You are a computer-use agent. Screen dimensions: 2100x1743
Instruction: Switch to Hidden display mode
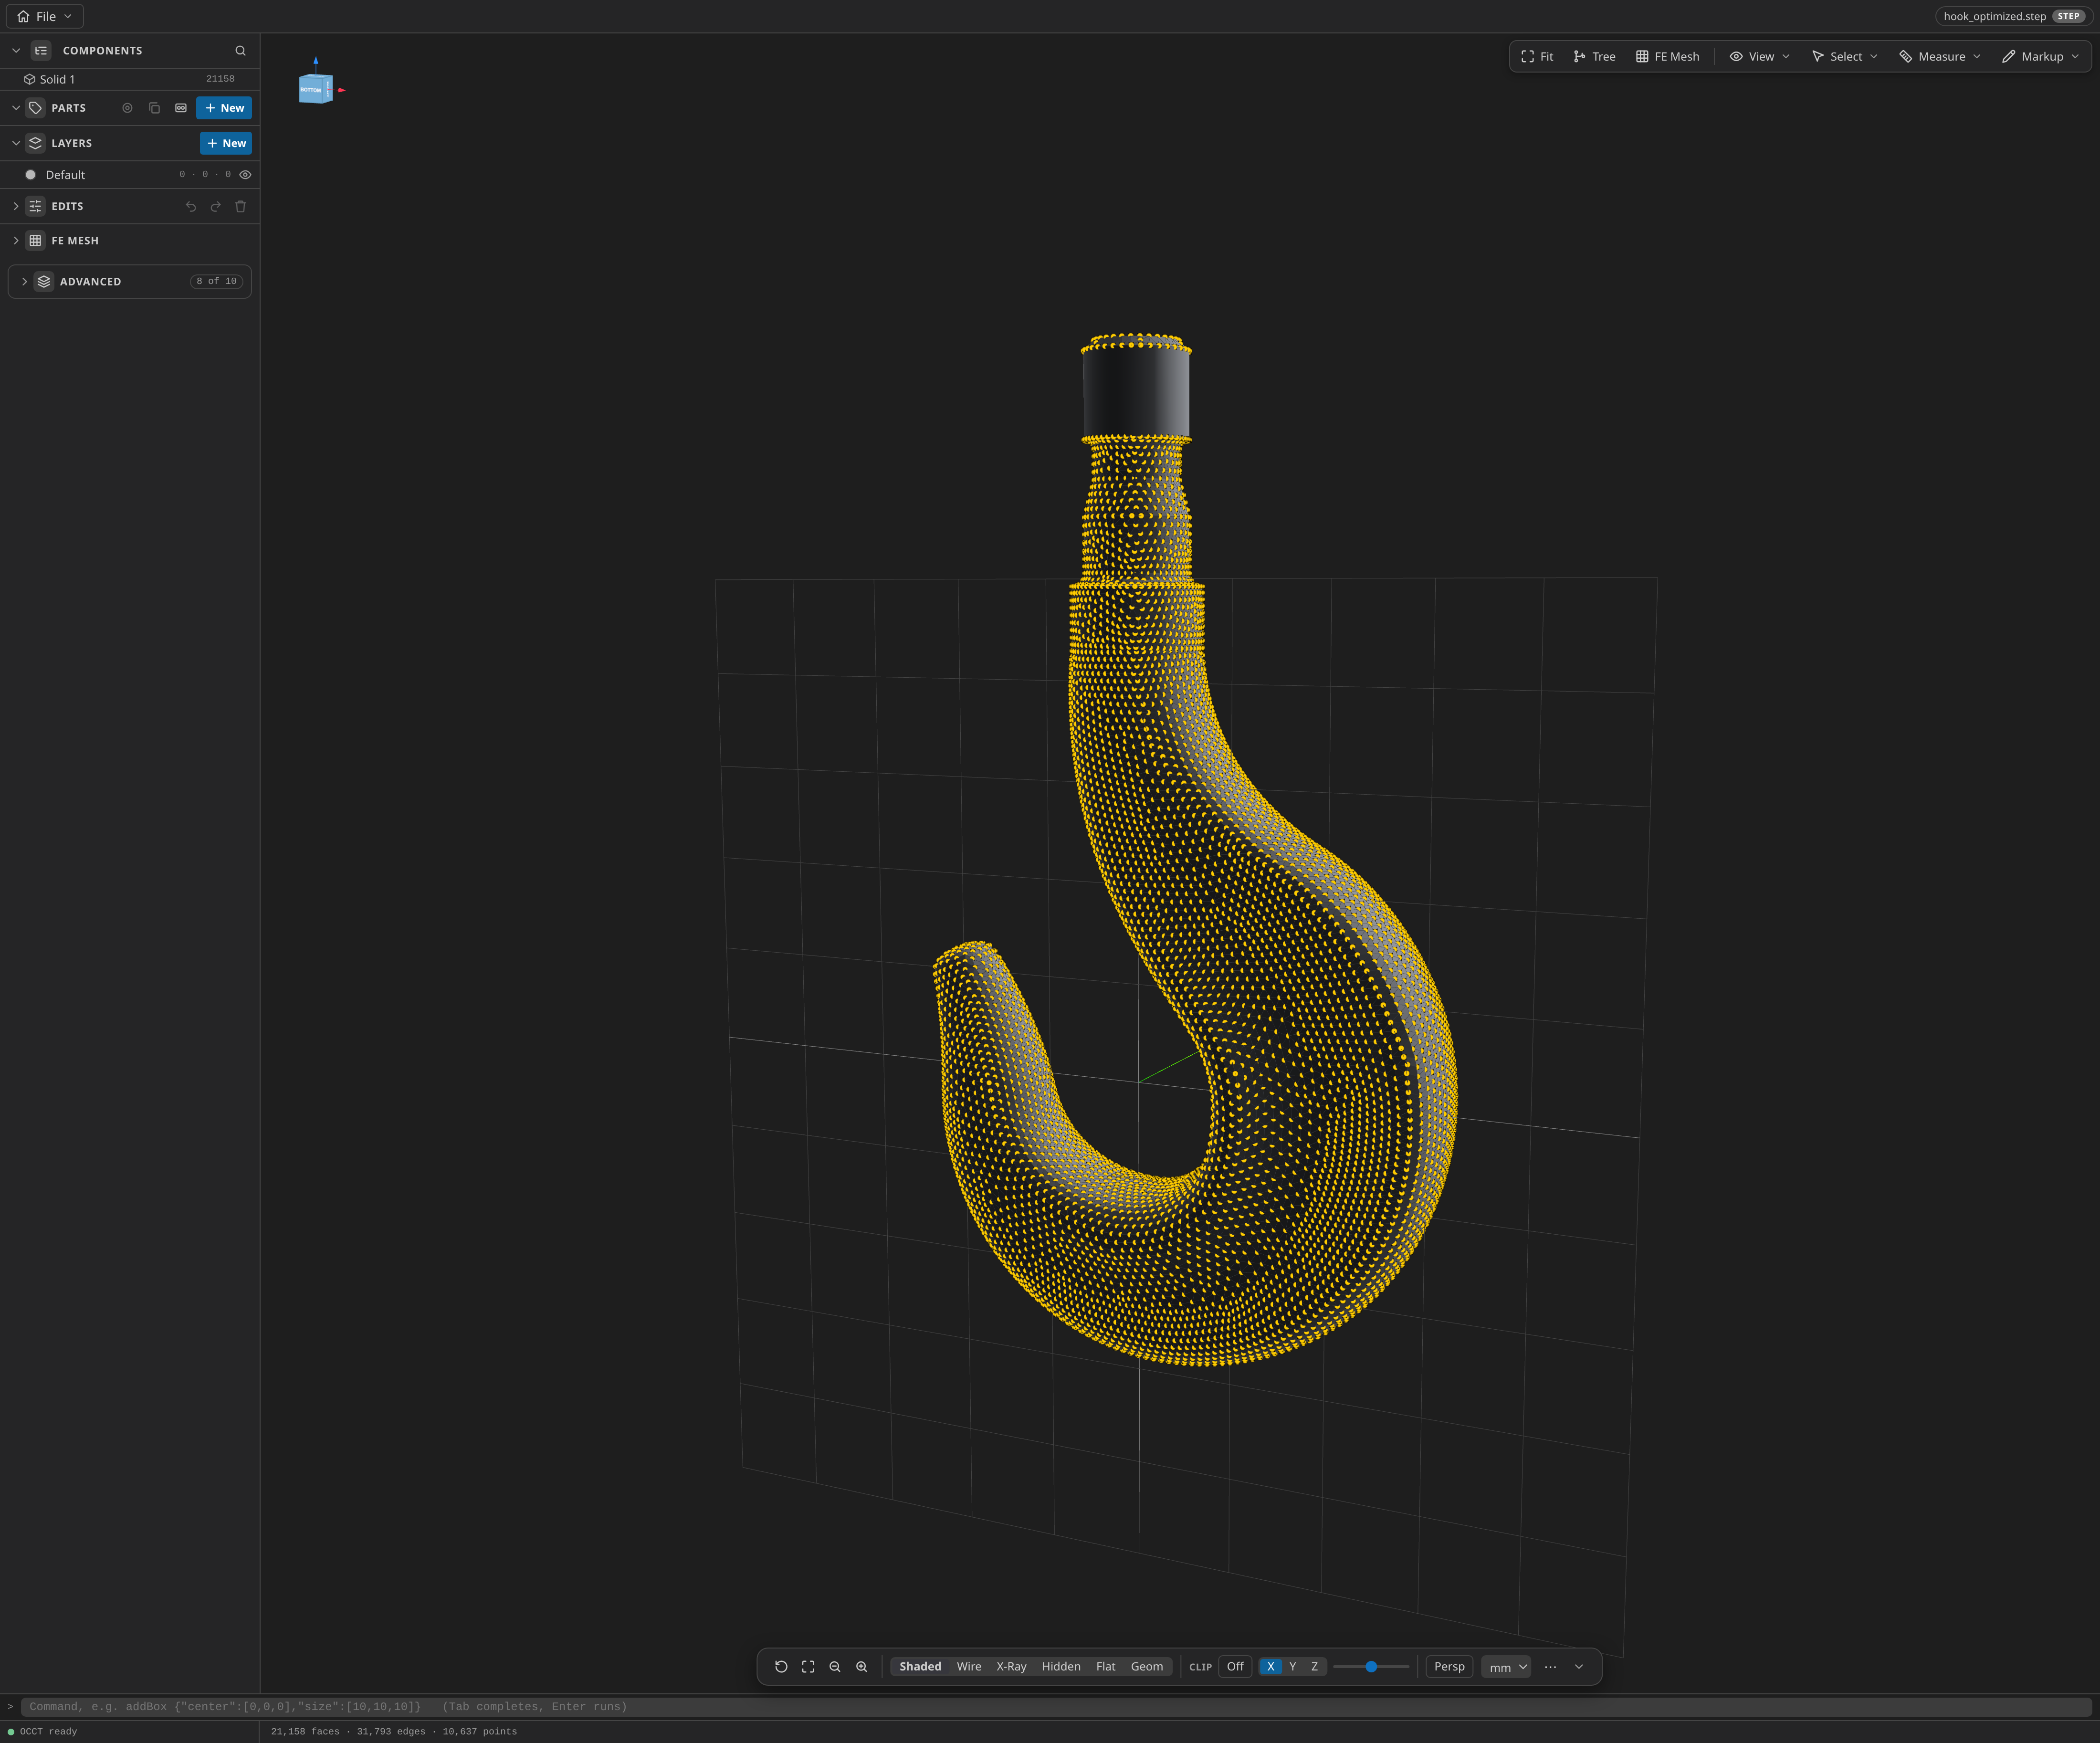point(1061,1667)
